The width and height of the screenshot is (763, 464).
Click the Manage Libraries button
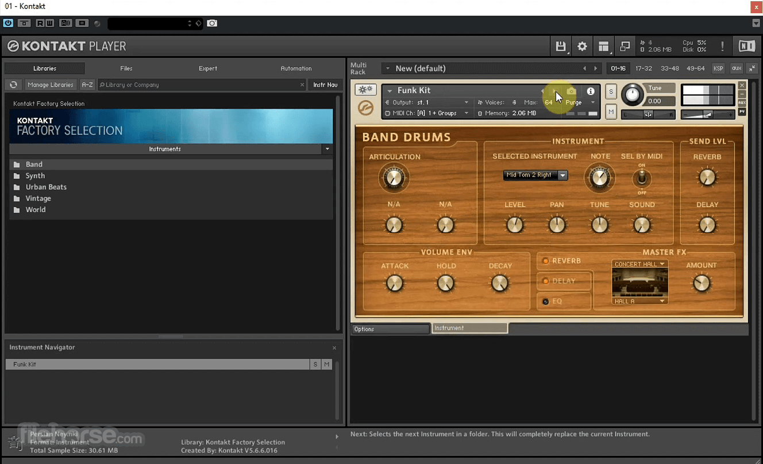pyautogui.click(x=51, y=85)
